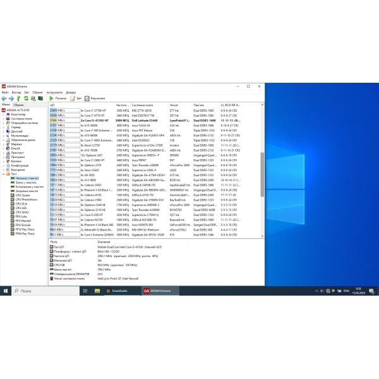The image size is (379, 379).
Task: Expand the DirectX tree node
Action: 3,148
